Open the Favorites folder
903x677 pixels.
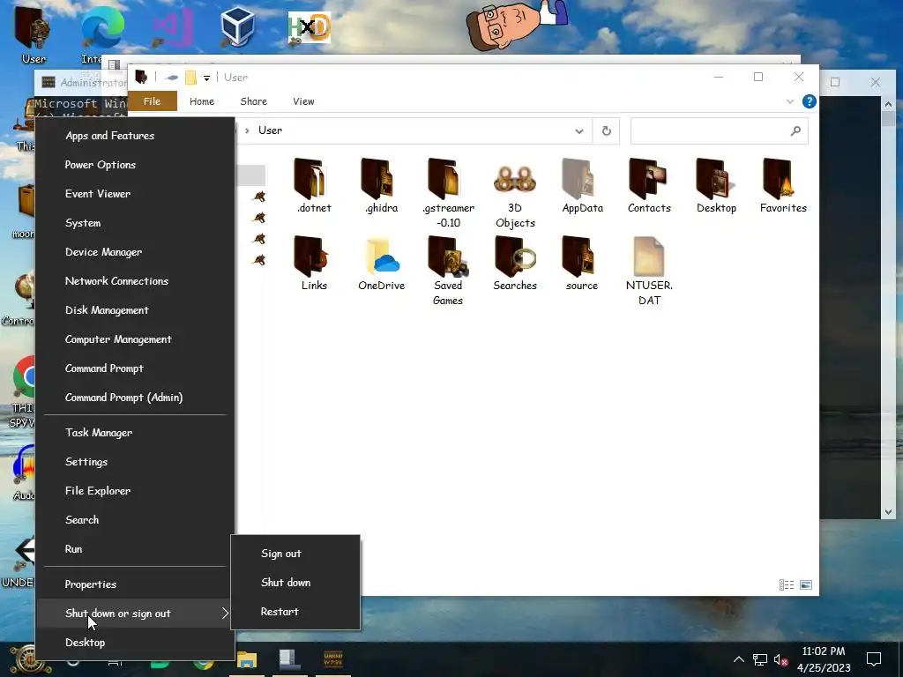[x=783, y=186]
